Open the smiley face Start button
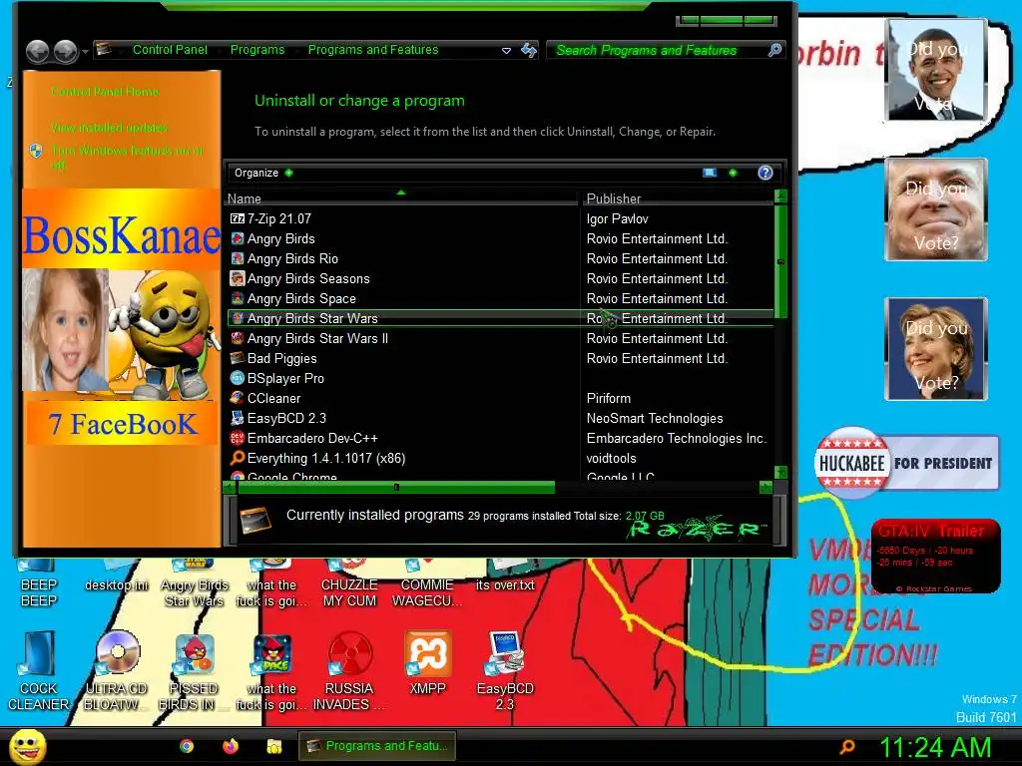Screen dimensions: 1022x766 [27, 747]
